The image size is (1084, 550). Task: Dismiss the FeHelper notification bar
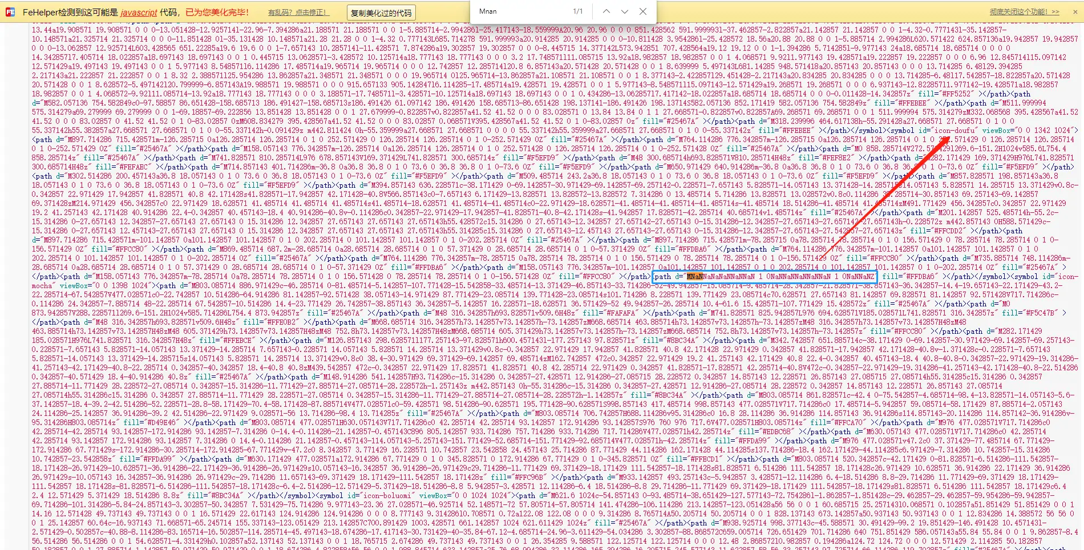(x=1075, y=11)
